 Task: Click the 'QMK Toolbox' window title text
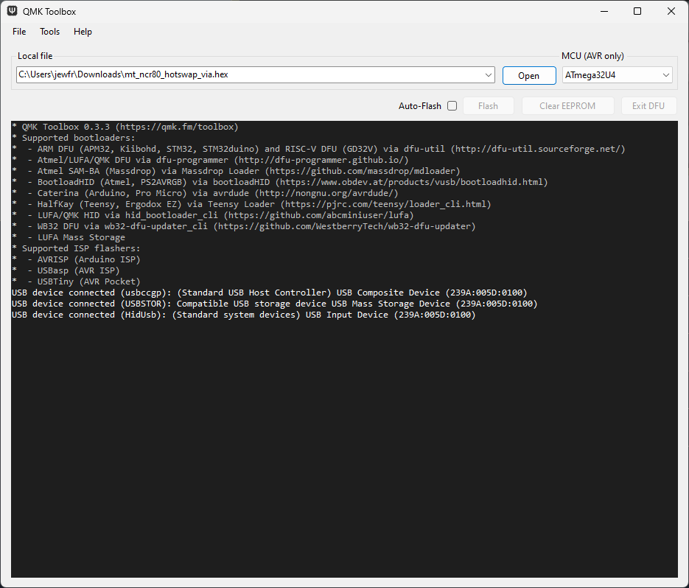(49, 12)
